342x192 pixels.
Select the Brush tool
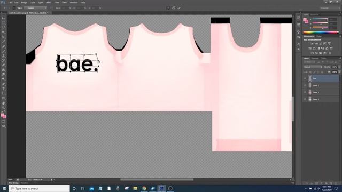3,51
